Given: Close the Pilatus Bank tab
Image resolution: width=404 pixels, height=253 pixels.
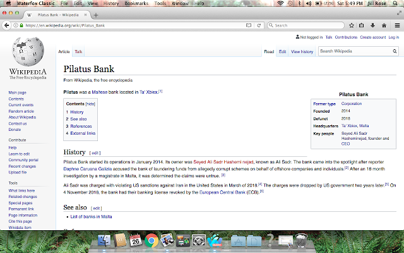Looking at the screenshot, I should pyautogui.click(x=85, y=15).
